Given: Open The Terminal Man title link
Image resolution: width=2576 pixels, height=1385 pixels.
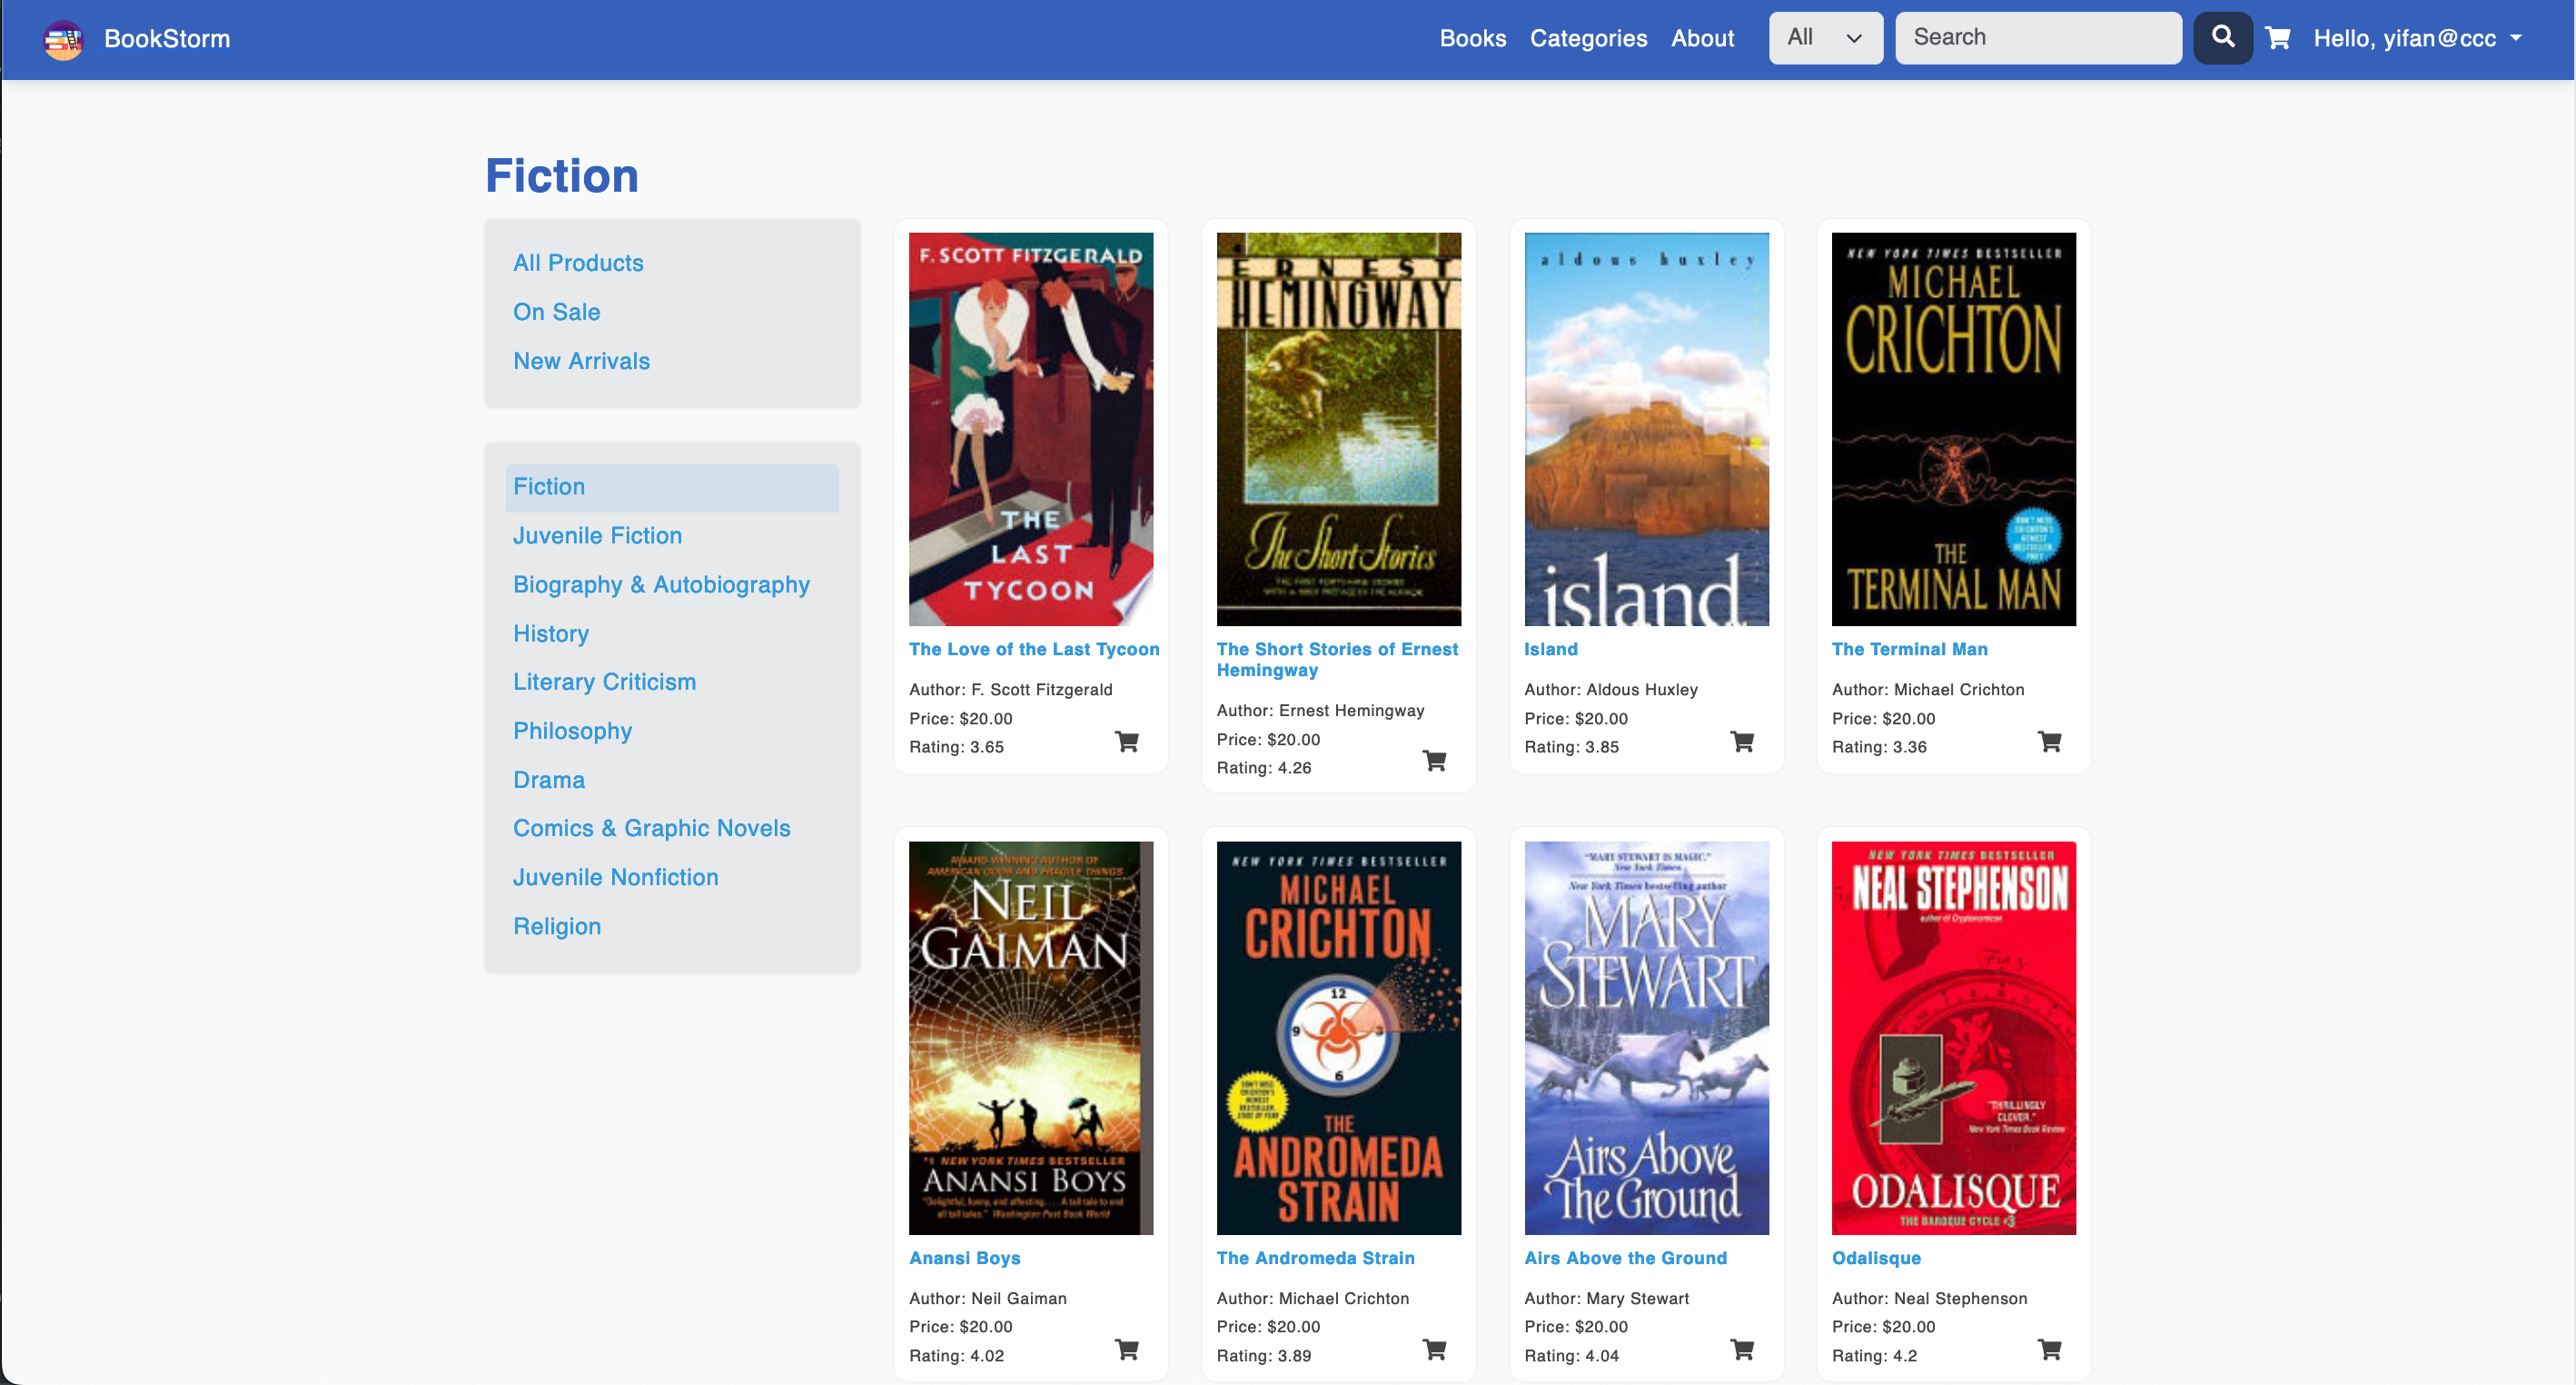Looking at the screenshot, I should (x=1909, y=650).
